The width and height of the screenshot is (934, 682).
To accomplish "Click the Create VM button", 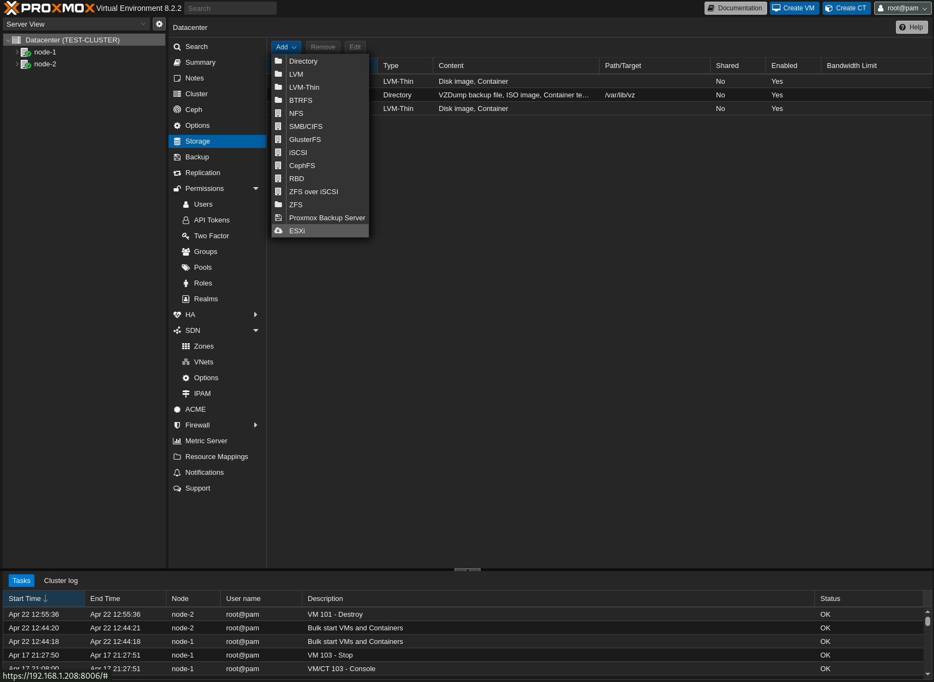I will (x=794, y=8).
